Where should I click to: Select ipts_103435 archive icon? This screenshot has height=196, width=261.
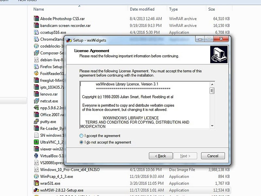[36, 87]
